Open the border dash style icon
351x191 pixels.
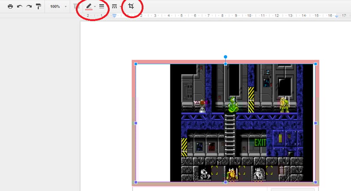click(x=114, y=6)
